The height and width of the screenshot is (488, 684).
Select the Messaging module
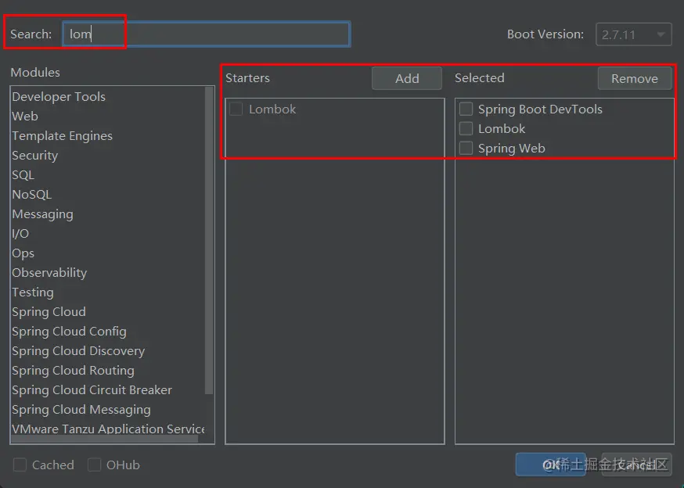(42, 214)
